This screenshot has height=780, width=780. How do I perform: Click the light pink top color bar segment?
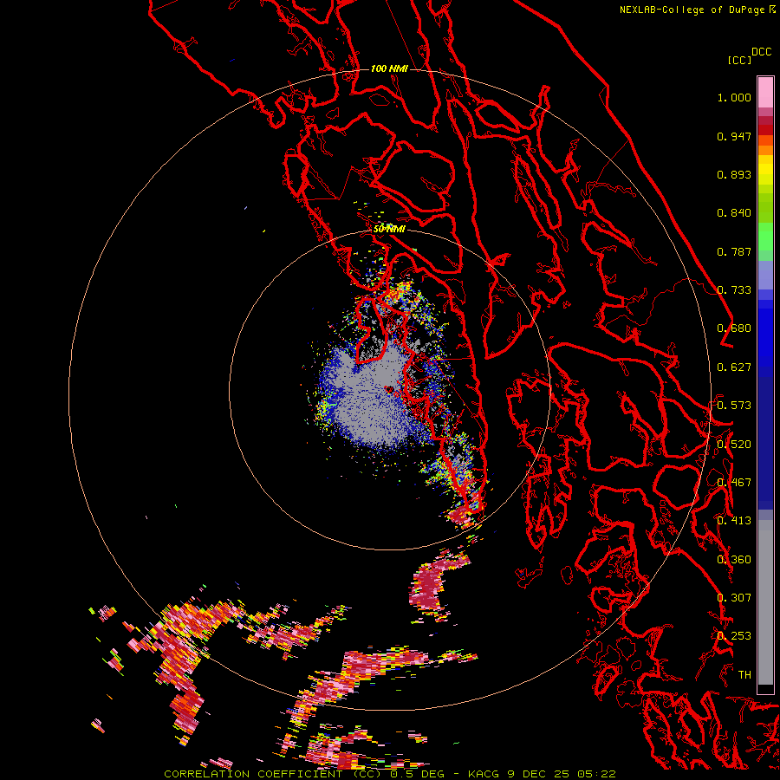[765, 92]
